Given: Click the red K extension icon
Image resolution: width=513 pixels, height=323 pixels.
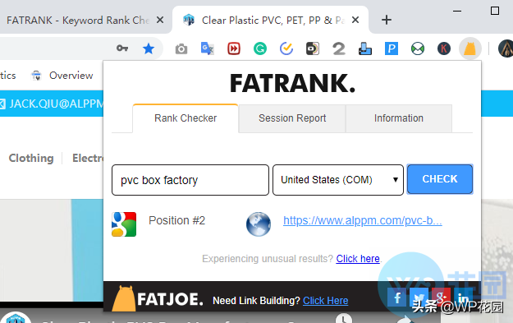Looking at the screenshot, I should (444, 48).
